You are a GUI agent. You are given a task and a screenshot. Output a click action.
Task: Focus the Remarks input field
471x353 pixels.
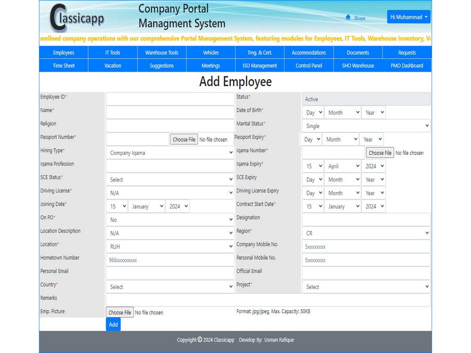tap(268, 300)
